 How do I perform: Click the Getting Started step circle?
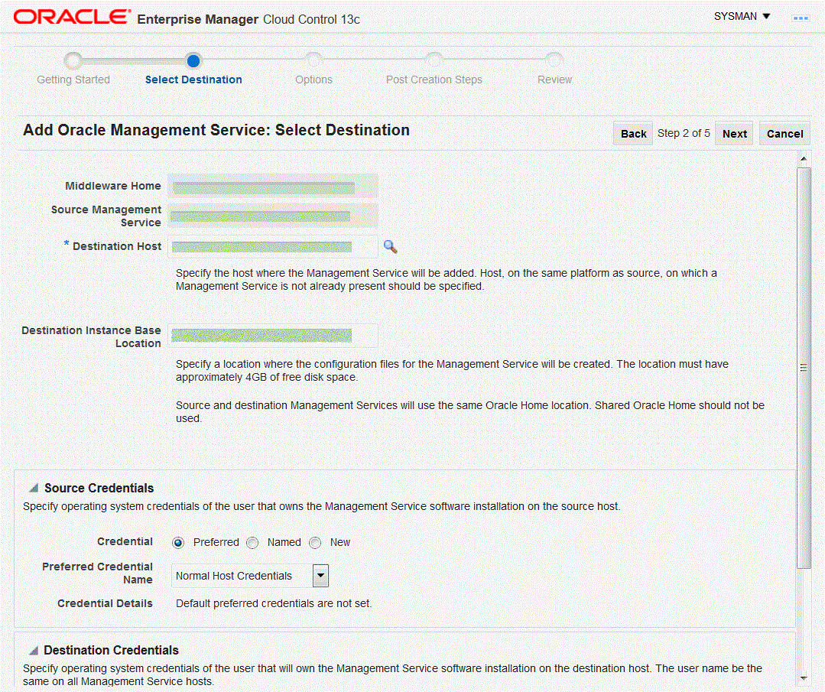coord(73,61)
